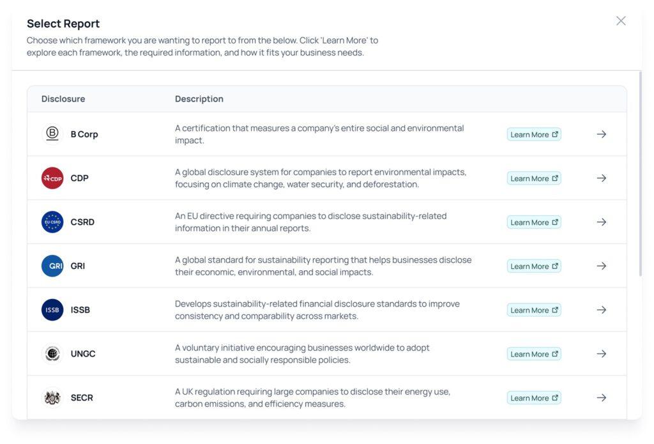This screenshot has height=444, width=654.
Task: Select GRI using its arrow icon
Action: 601,266
